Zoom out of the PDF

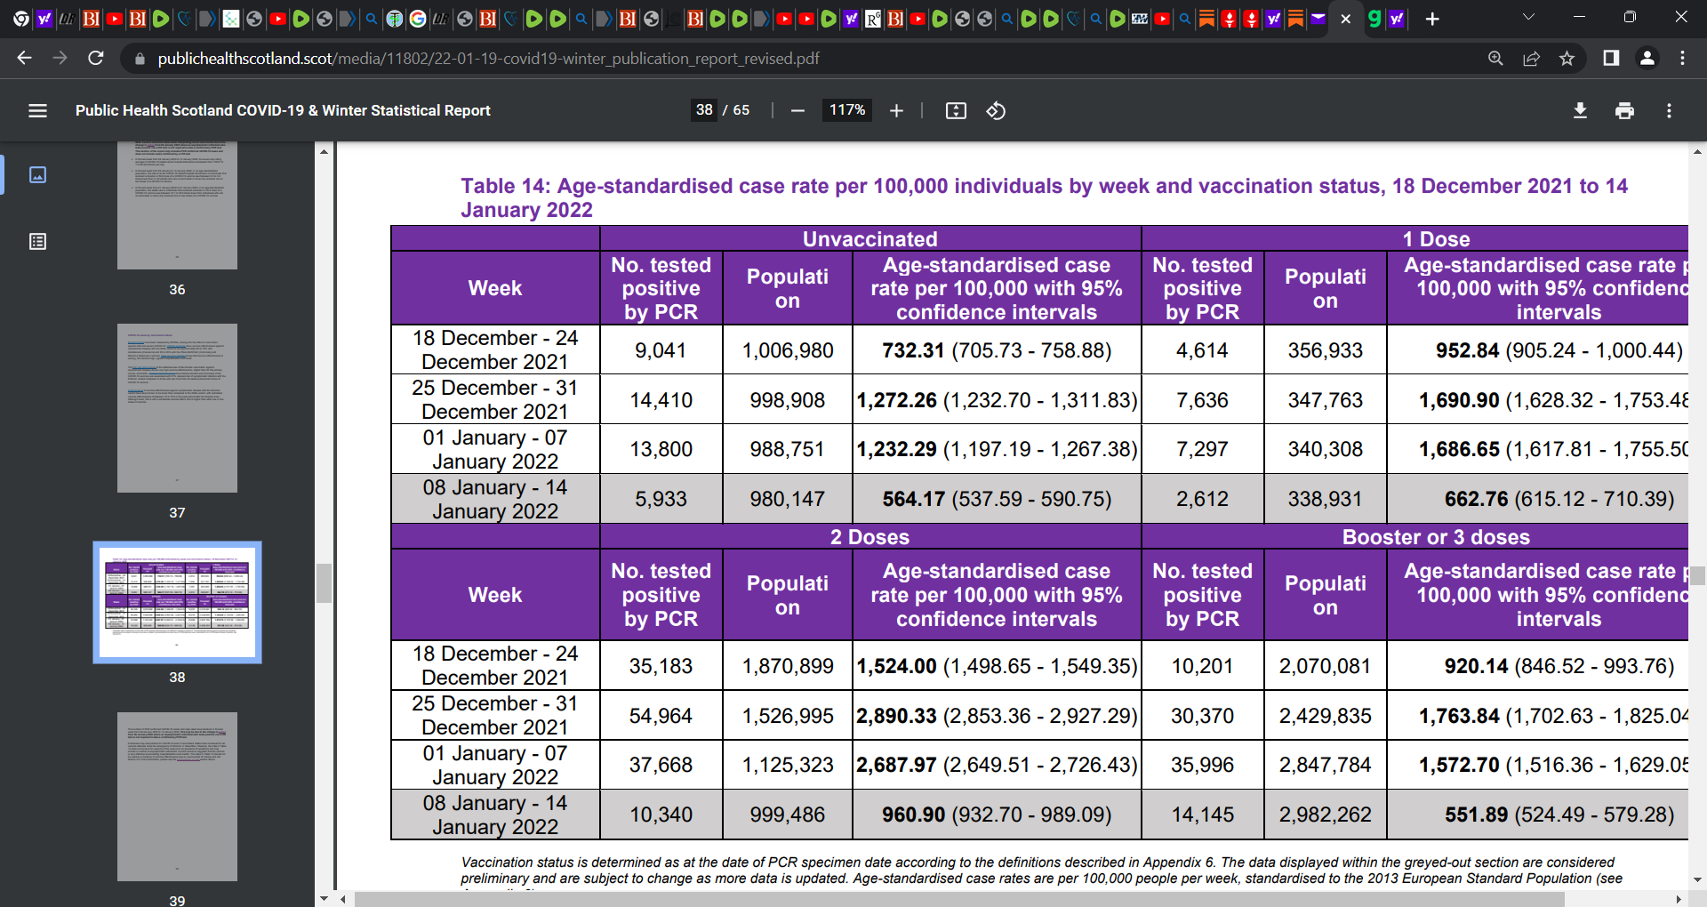pos(797,110)
